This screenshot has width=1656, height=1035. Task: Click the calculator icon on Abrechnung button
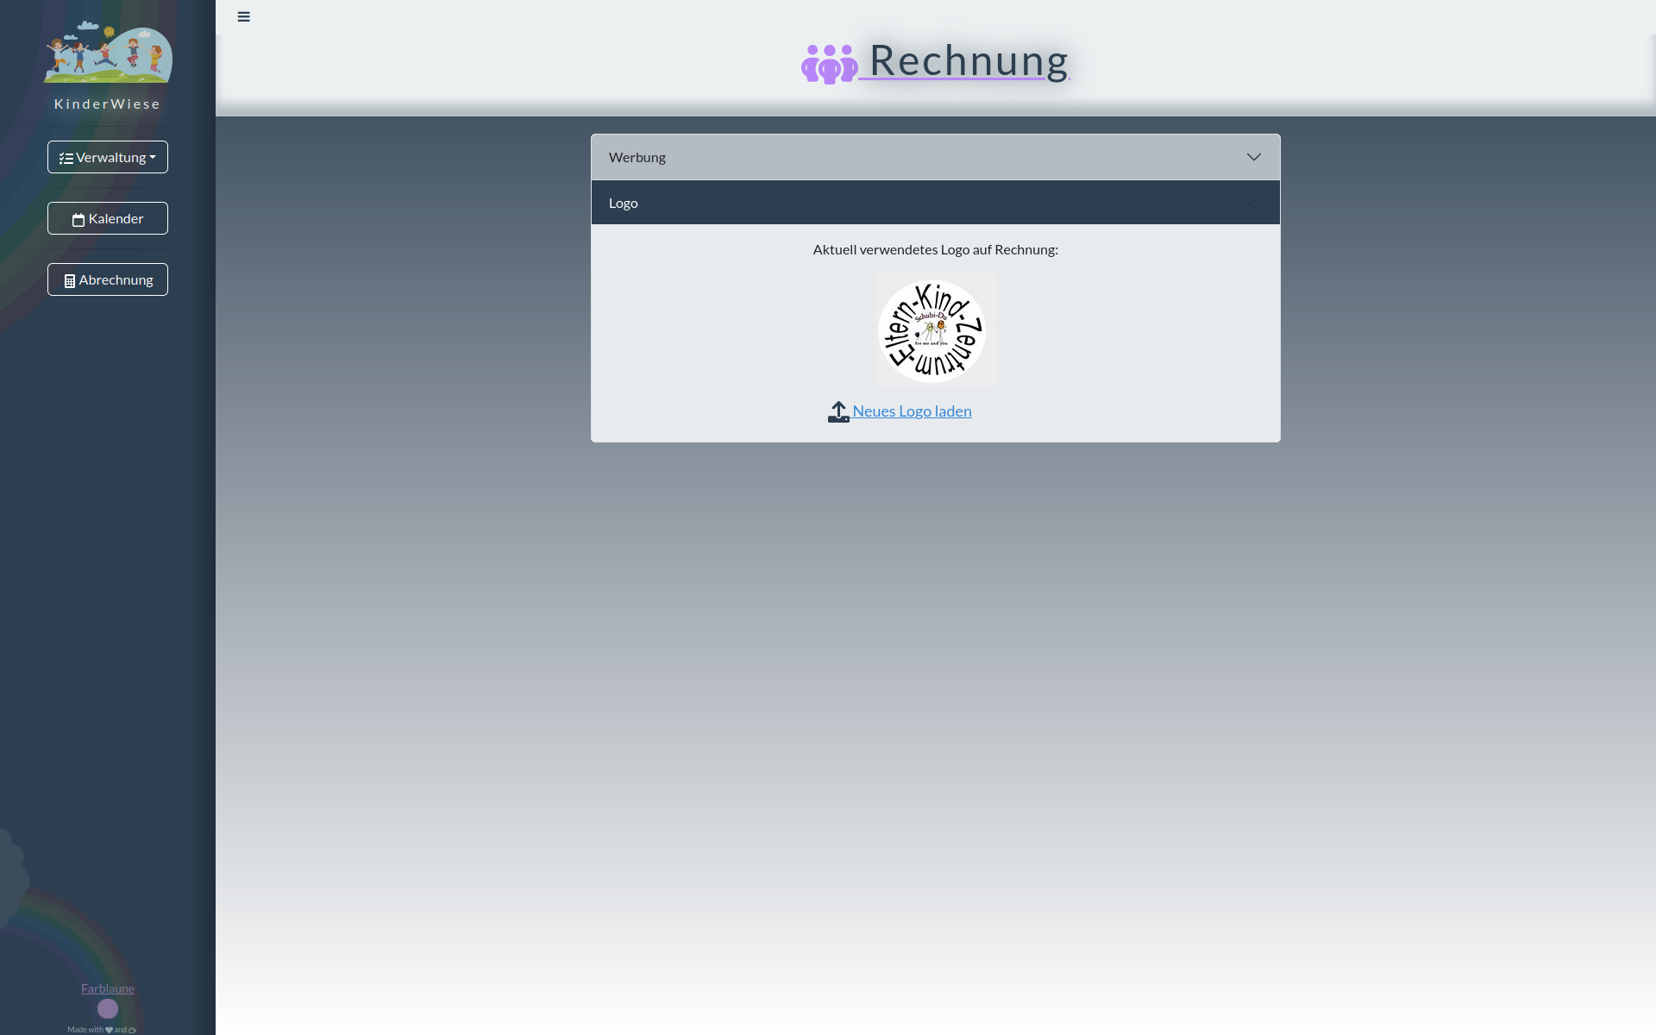click(x=70, y=281)
